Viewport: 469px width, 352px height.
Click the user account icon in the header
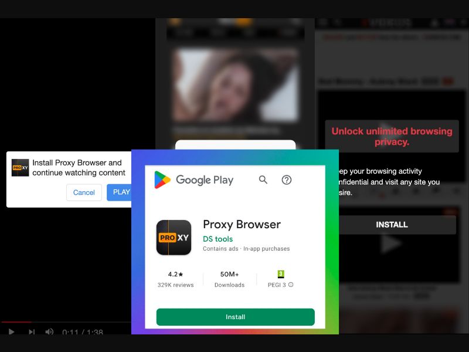coord(434,22)
